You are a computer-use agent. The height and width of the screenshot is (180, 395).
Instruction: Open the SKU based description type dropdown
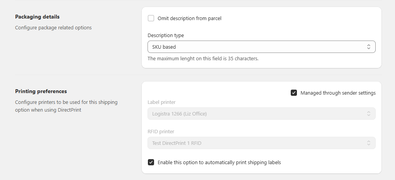255,47
